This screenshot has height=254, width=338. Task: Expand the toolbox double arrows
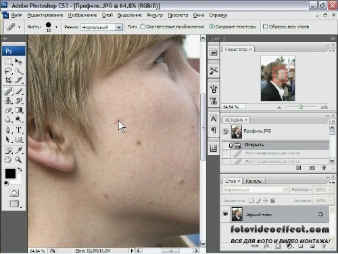pyautogui.click(x=5, y=39)
